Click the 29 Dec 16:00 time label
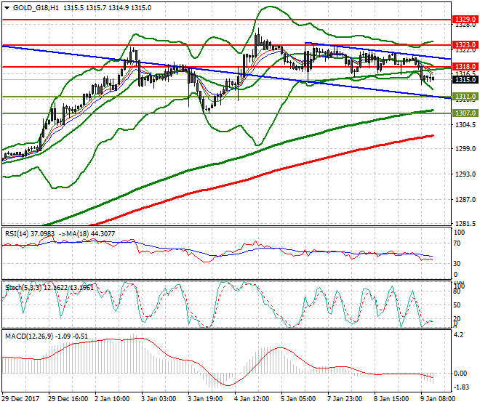Viewport: 480px width, 407px height. 68,399
